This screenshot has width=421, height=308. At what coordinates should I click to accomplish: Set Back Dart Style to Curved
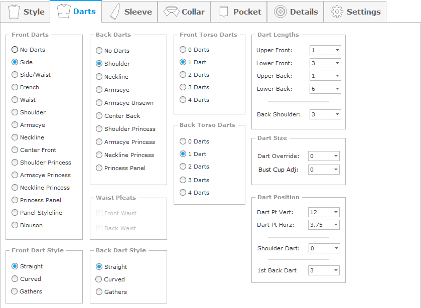coord(99,279)
